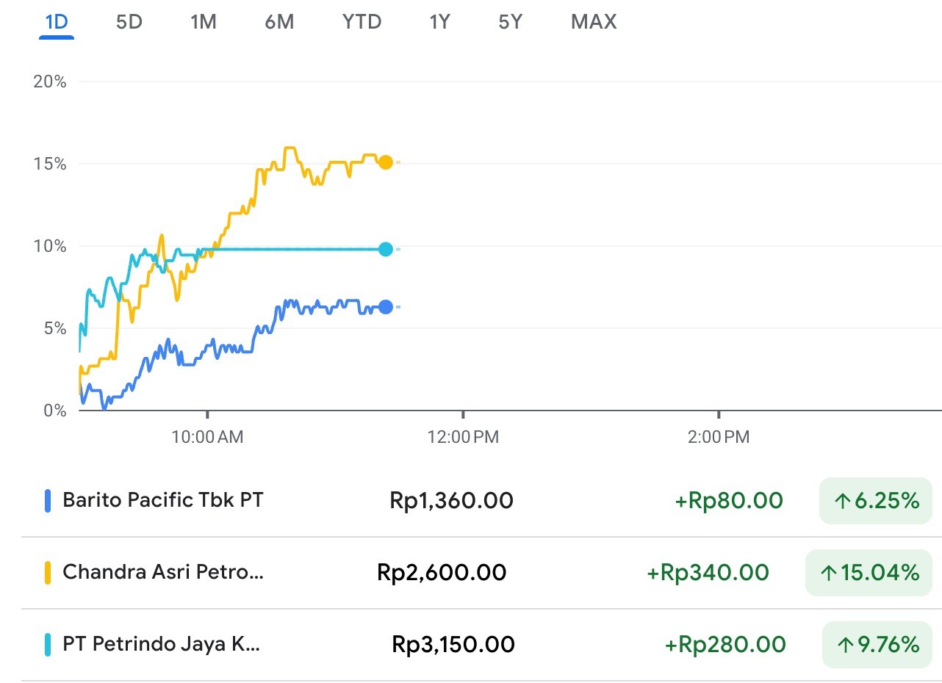
Task: Click the +Rp340.00 change value
Action: (x=708, y=572)
